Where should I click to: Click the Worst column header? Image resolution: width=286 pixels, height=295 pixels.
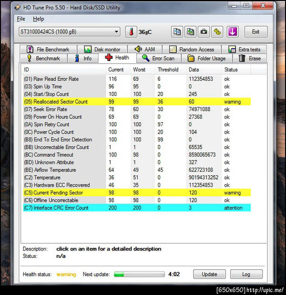point(143,70)
